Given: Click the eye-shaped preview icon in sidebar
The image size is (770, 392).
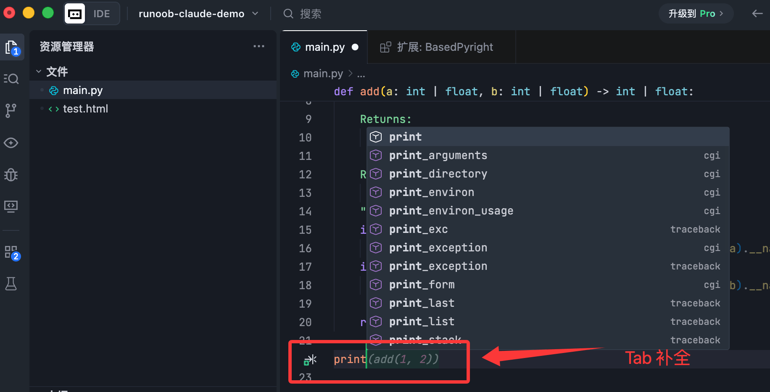Looking at the screenshot, I should pyautogui.click(x=11, y=143).
